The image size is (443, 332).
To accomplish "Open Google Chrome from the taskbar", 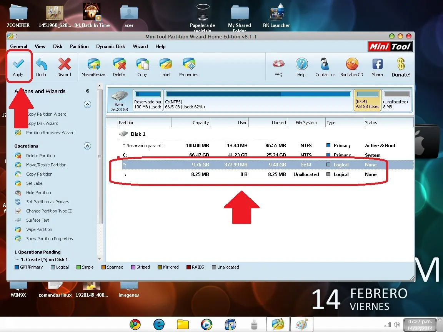I will (135, 324).
